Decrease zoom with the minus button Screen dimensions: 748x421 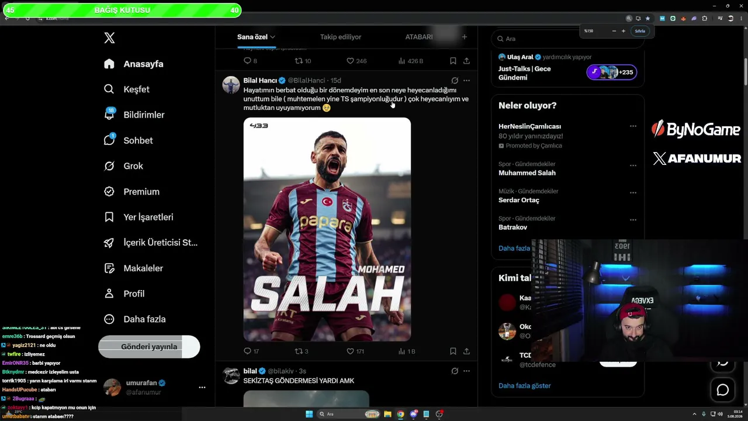614,31
